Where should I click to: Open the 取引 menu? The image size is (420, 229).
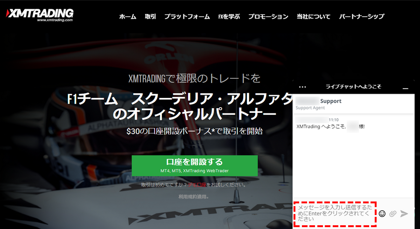pos(150,17)
